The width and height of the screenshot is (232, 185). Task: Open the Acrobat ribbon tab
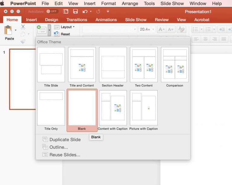click(x=202, y=20)
